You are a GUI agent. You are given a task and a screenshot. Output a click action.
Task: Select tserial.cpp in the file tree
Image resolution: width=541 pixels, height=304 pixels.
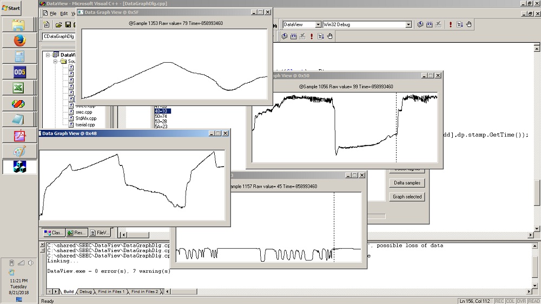pyautogui.click(x=85, y=125)
